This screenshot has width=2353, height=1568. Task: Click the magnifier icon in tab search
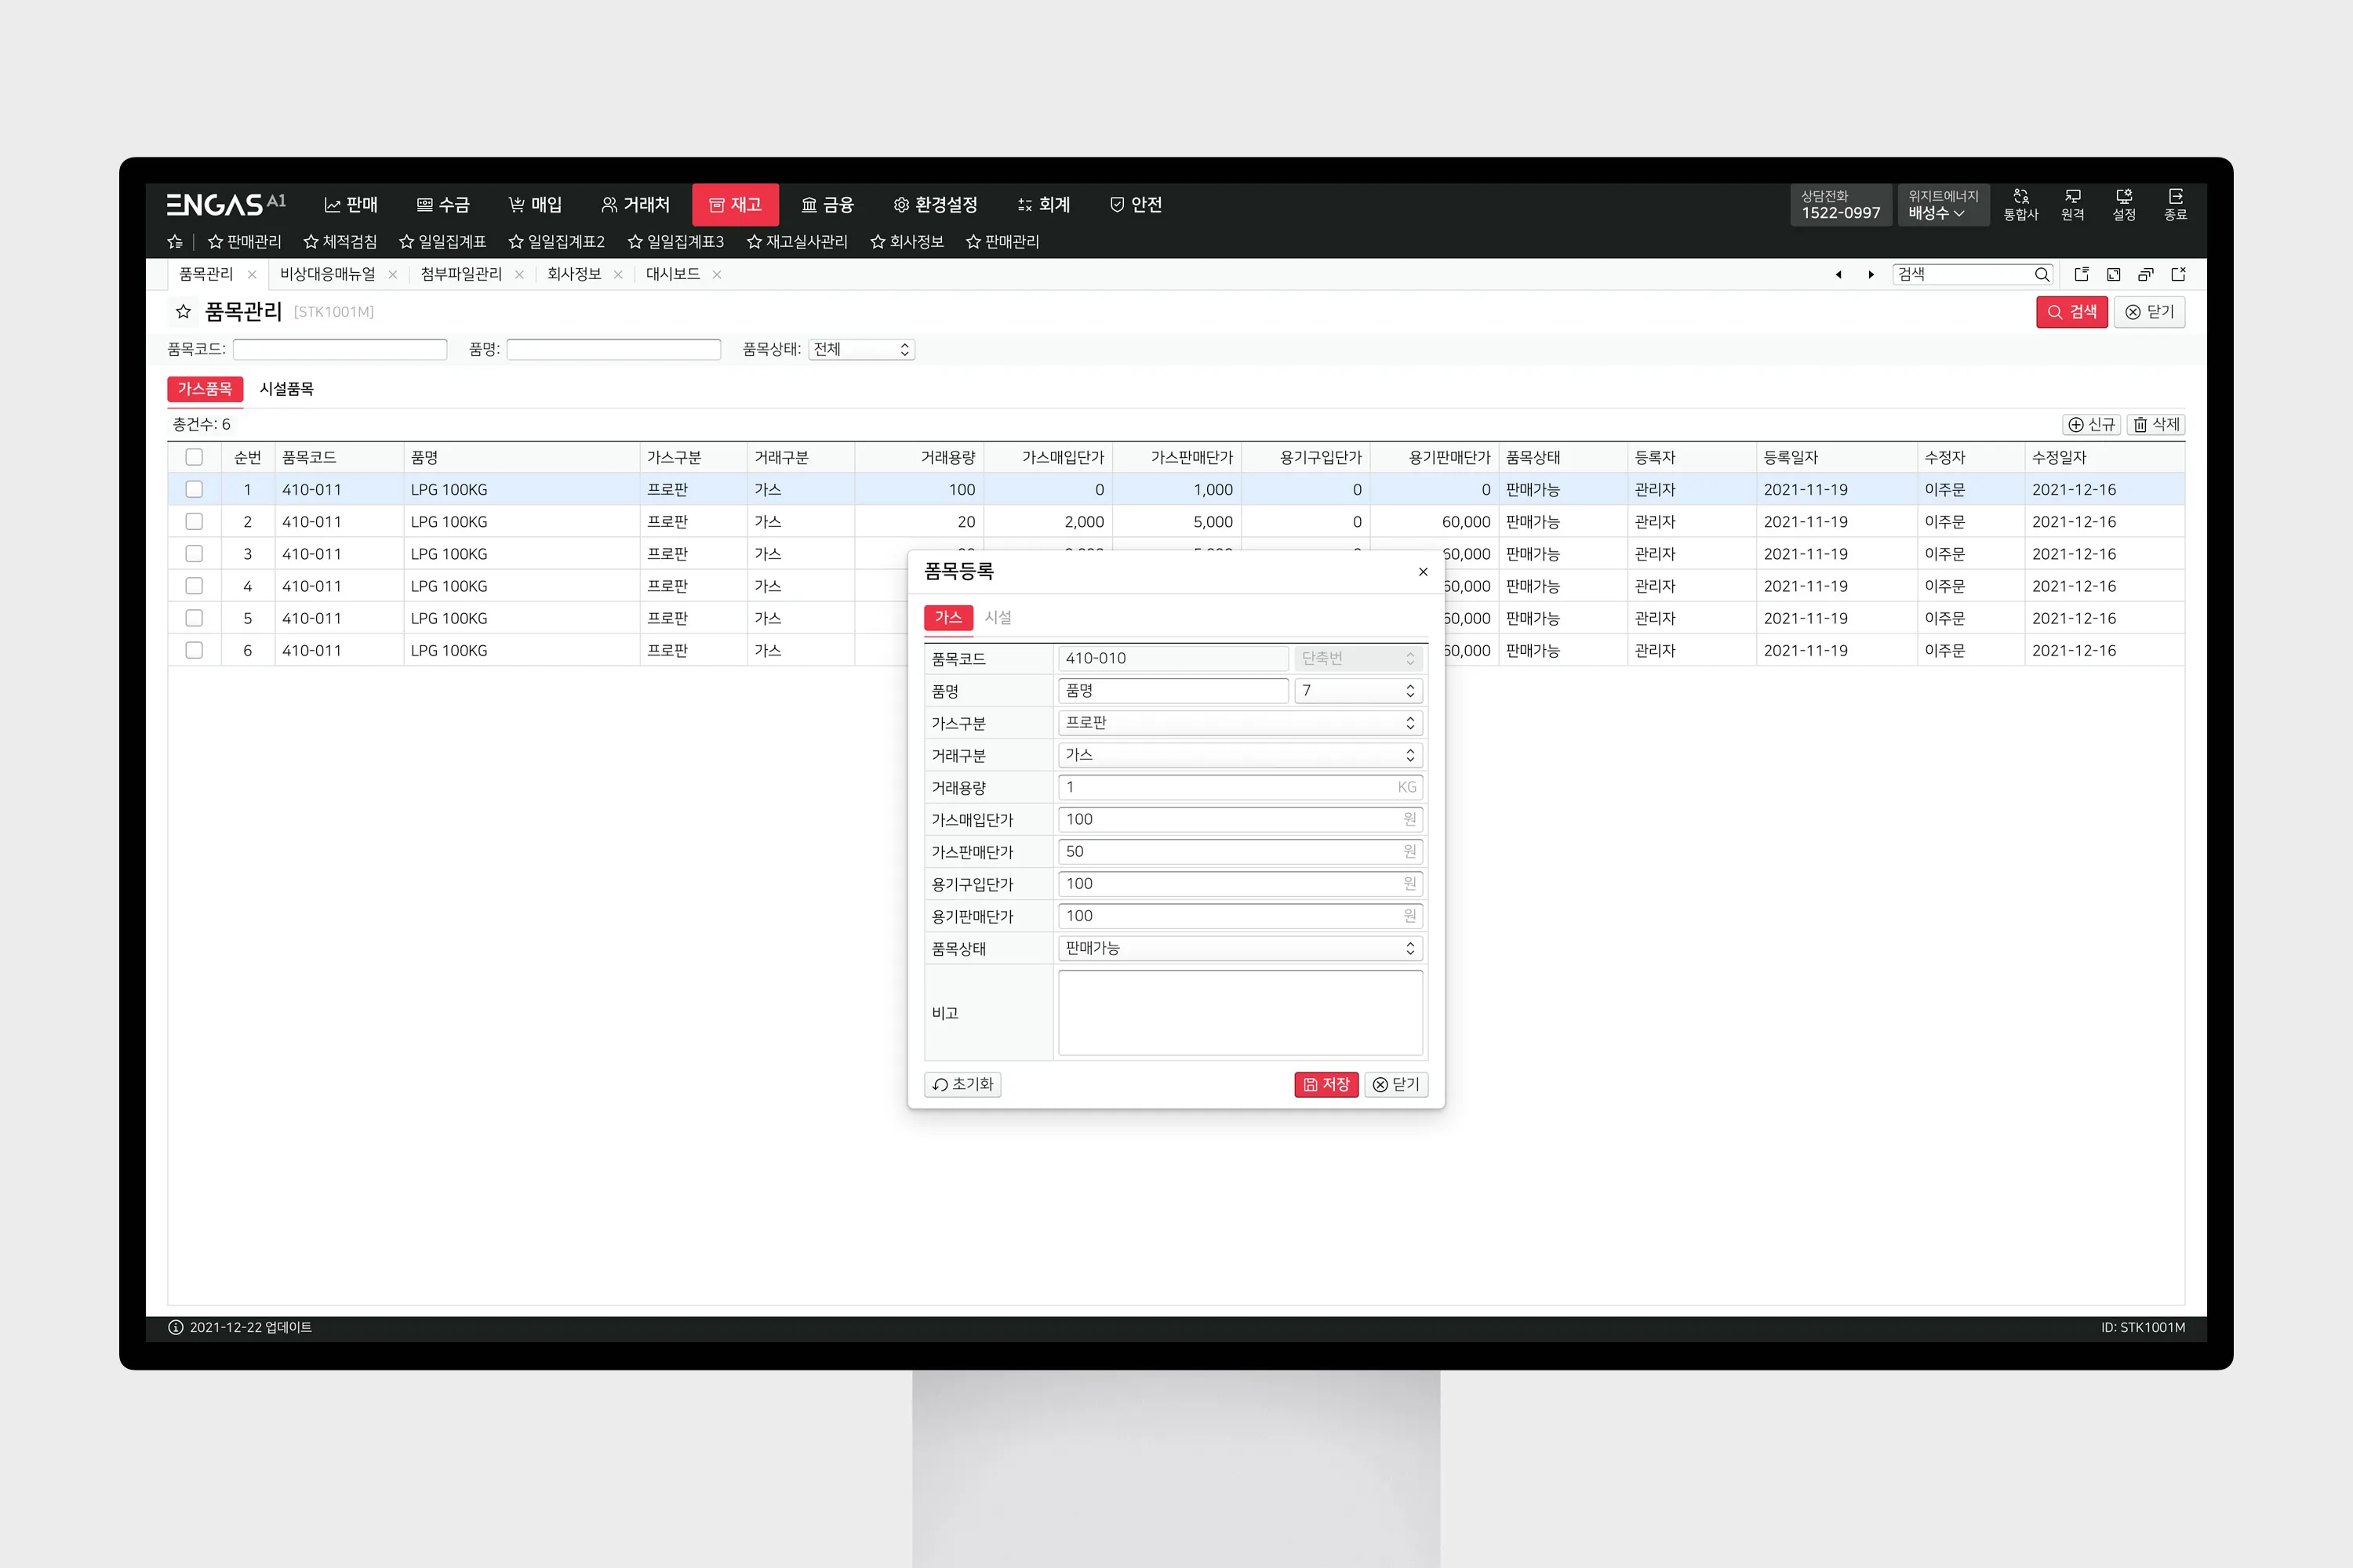tap(2041, 274)
